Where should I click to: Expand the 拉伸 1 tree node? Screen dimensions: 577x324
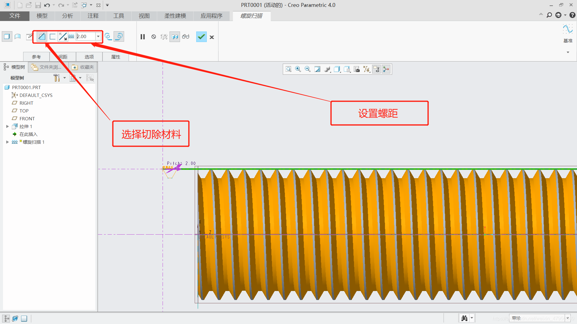8,126
